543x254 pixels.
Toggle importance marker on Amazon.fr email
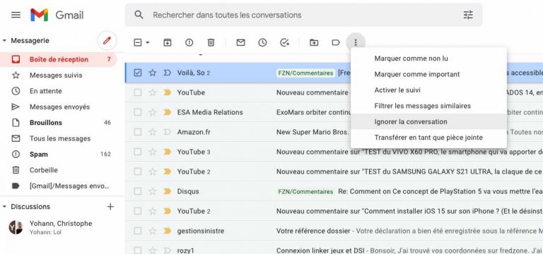(168, 132)
